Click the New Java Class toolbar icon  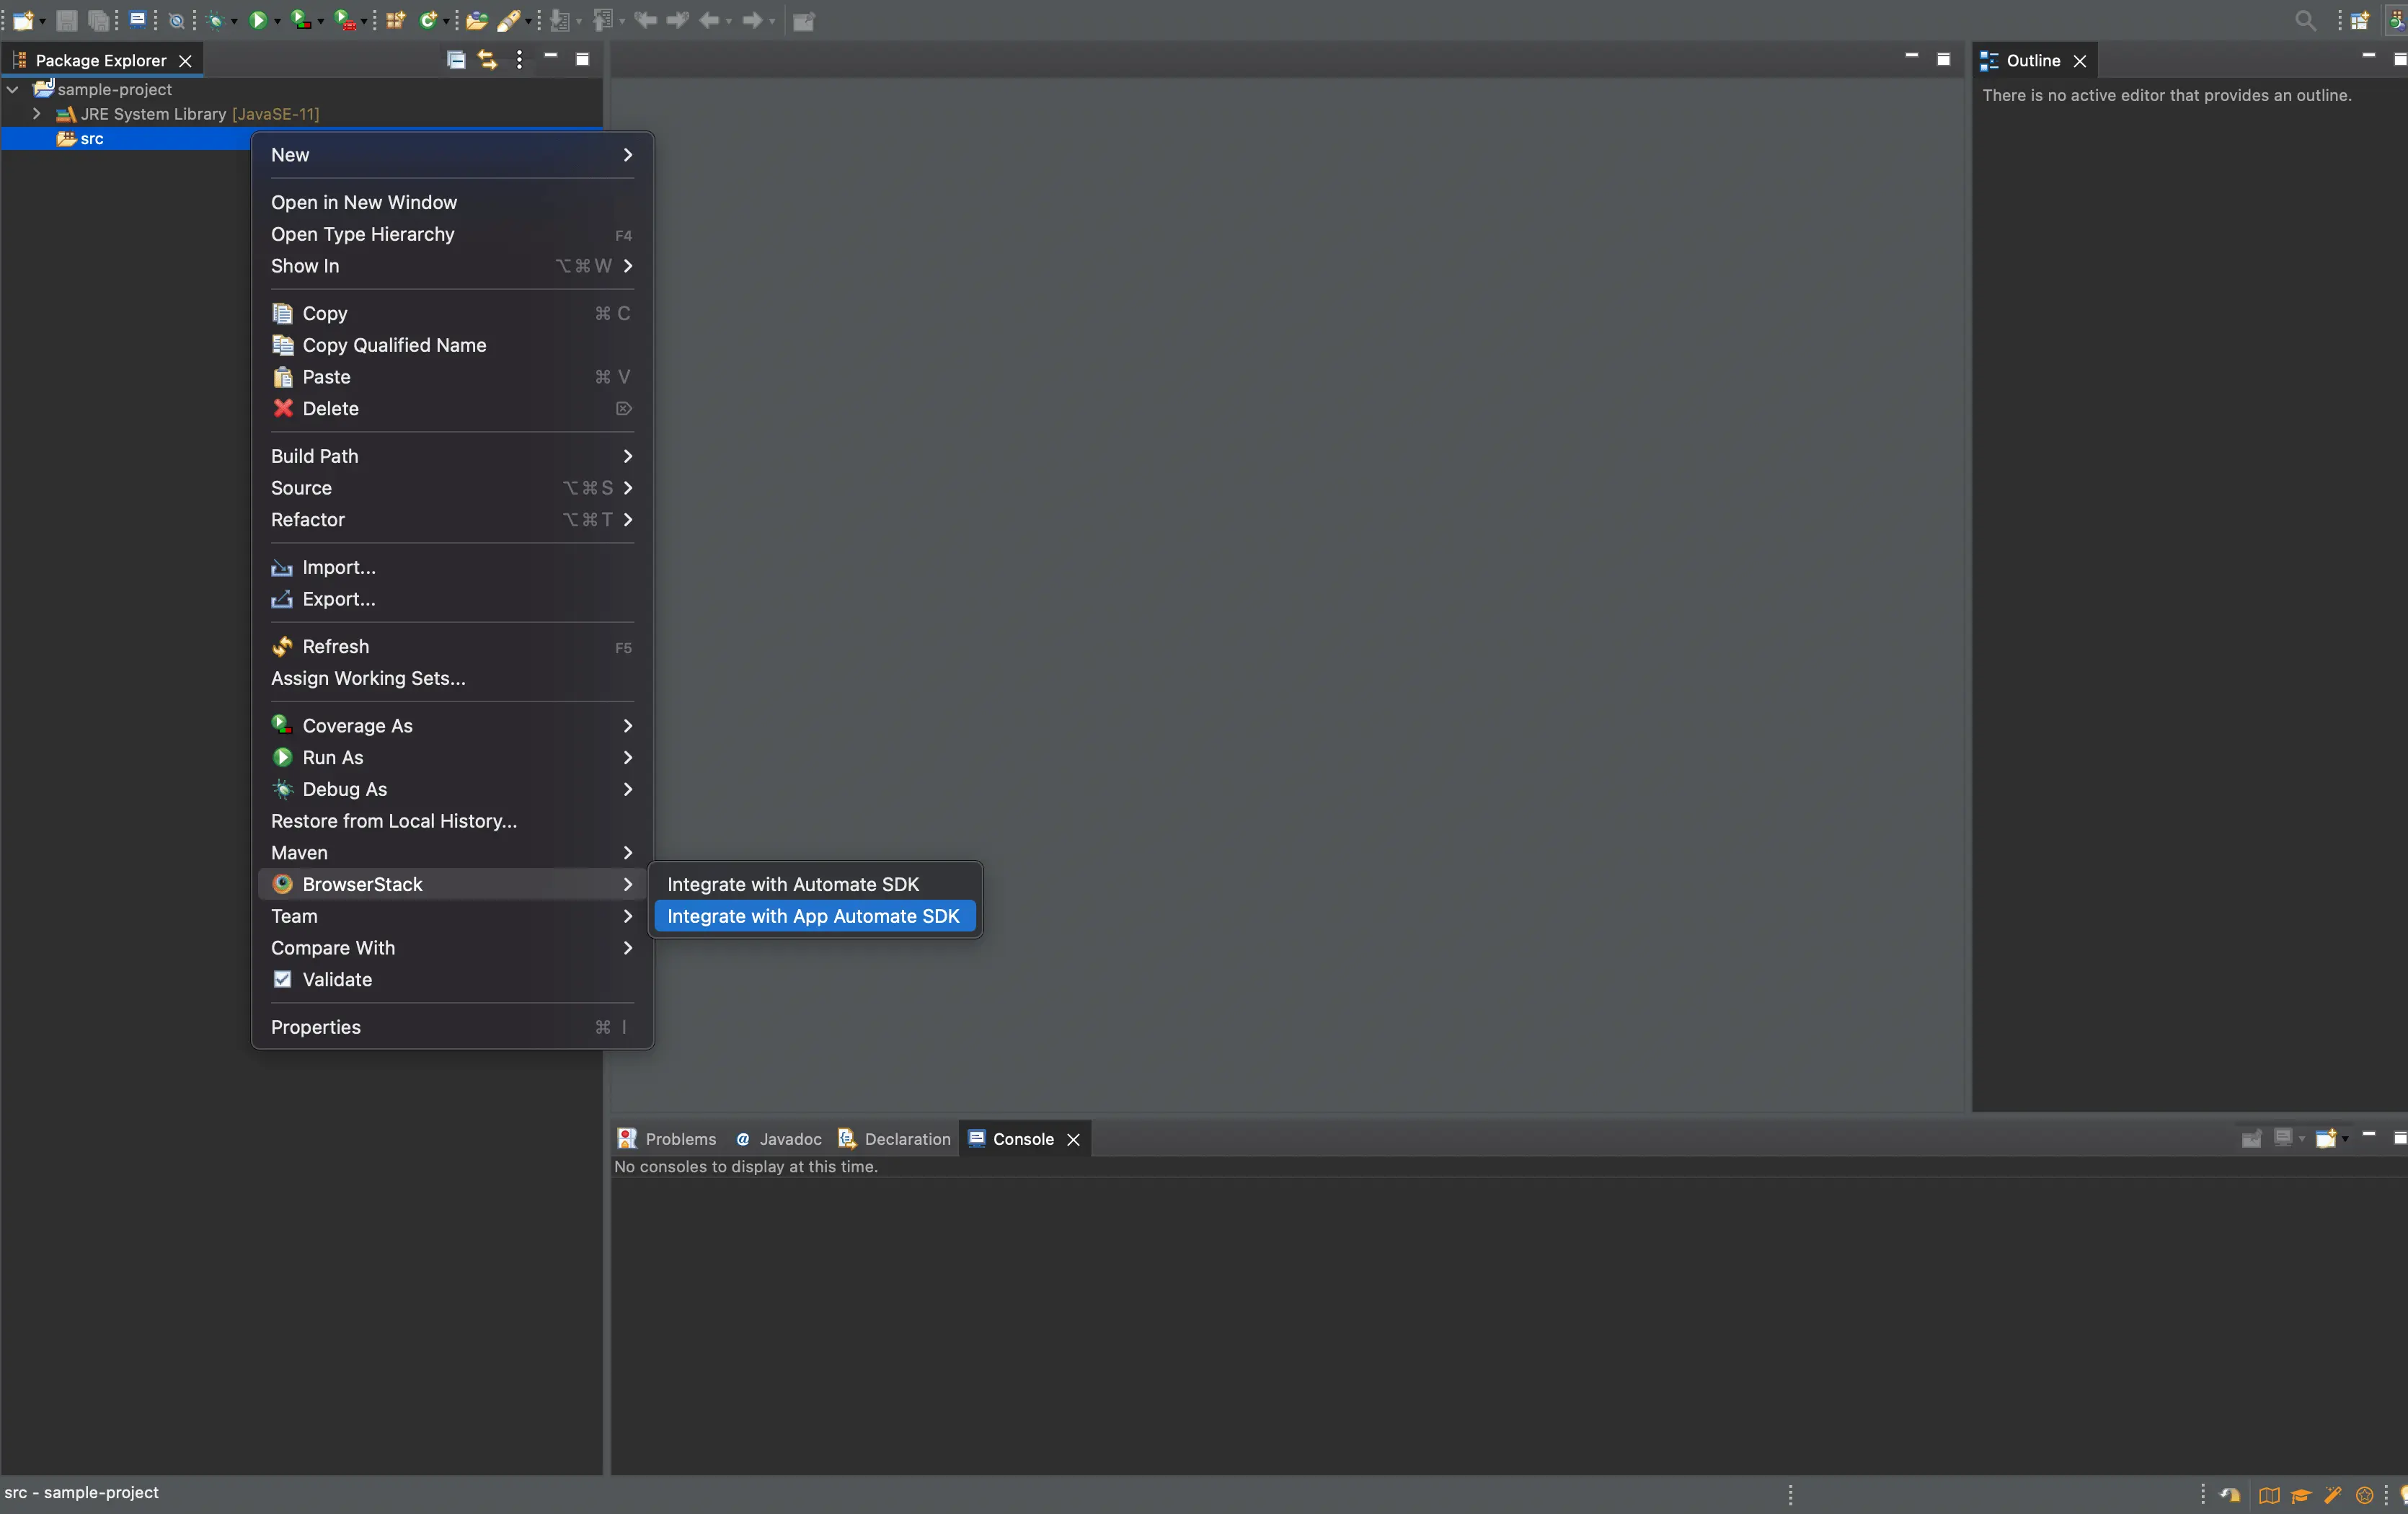click(428, 20)
